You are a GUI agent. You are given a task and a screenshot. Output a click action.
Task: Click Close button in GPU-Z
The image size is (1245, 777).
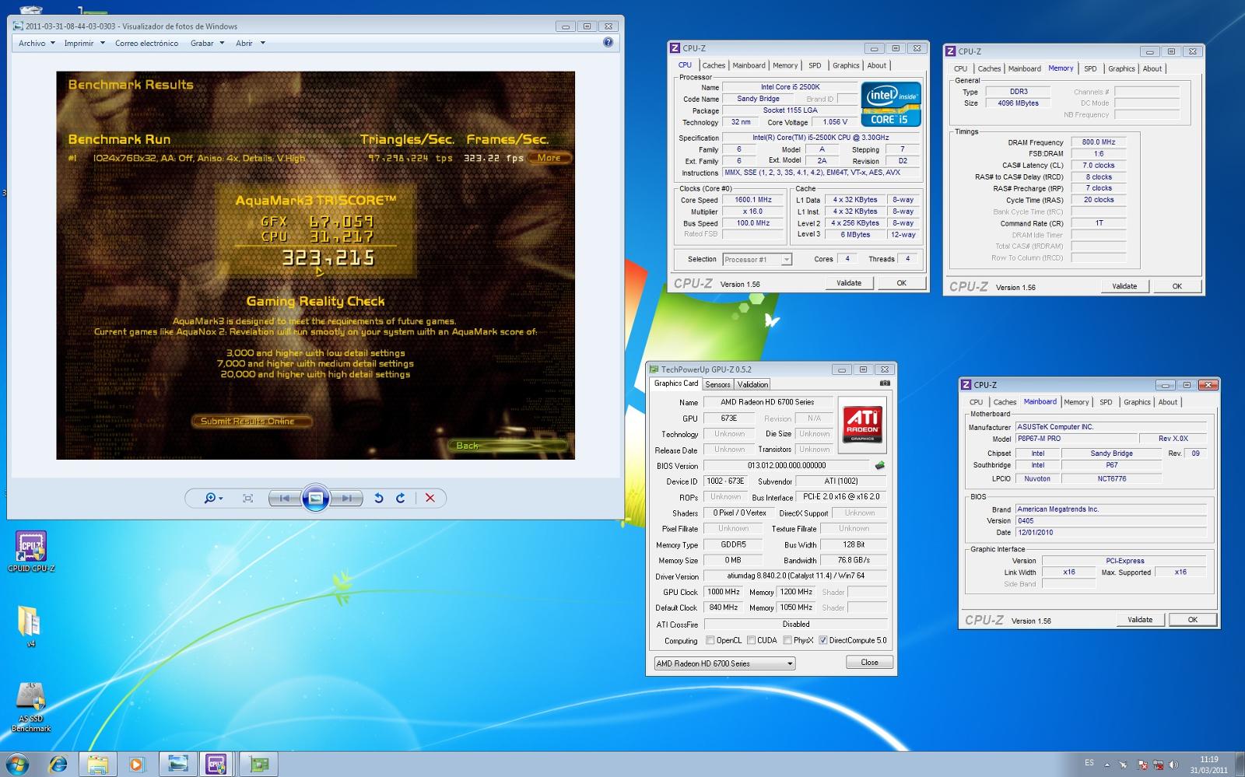point(869,663)
